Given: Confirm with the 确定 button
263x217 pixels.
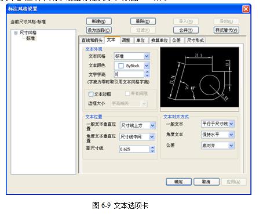Looking at the screenshot, I should click(178, 182).
